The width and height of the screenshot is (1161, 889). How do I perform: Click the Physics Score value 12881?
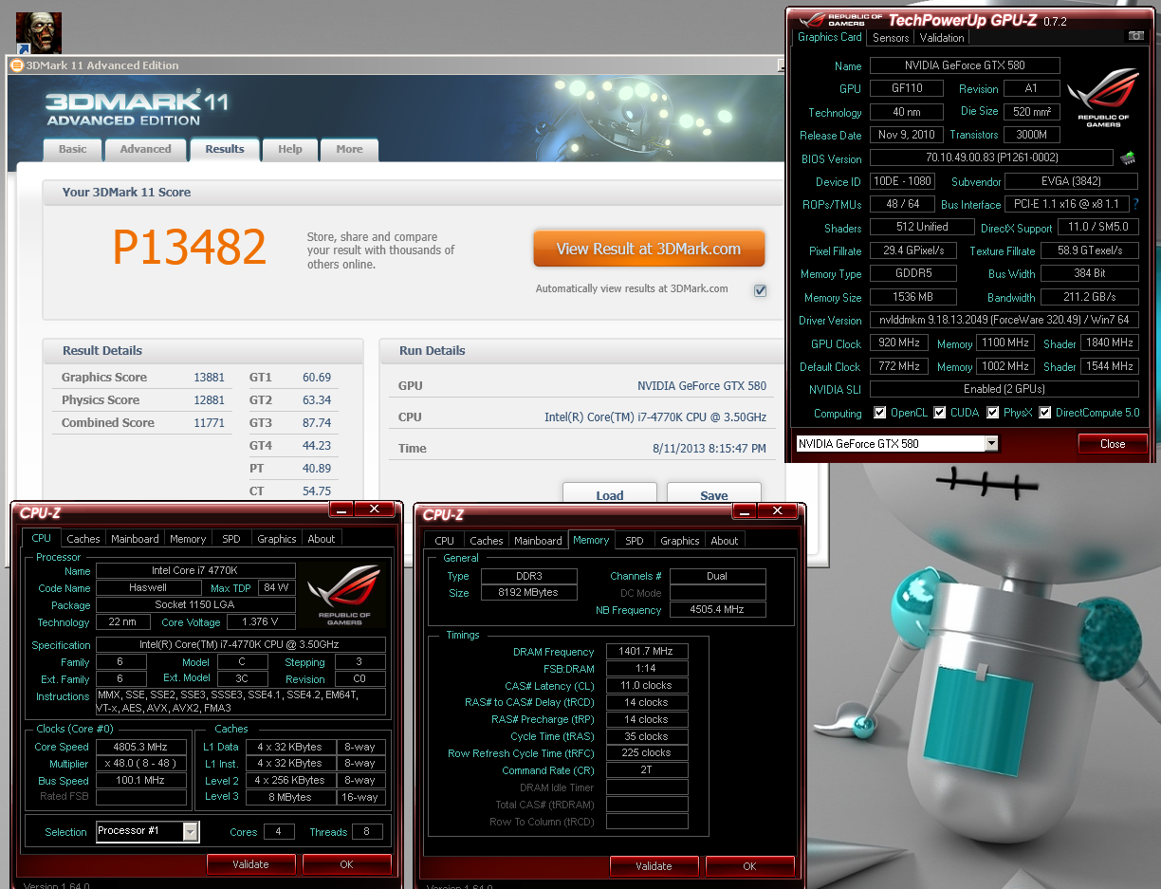pyautogui.click(x=209, y=399)
